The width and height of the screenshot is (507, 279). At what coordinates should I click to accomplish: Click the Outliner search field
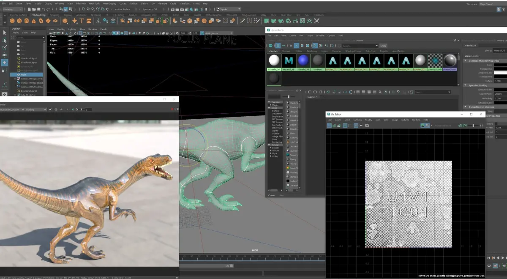click(30, 37)
